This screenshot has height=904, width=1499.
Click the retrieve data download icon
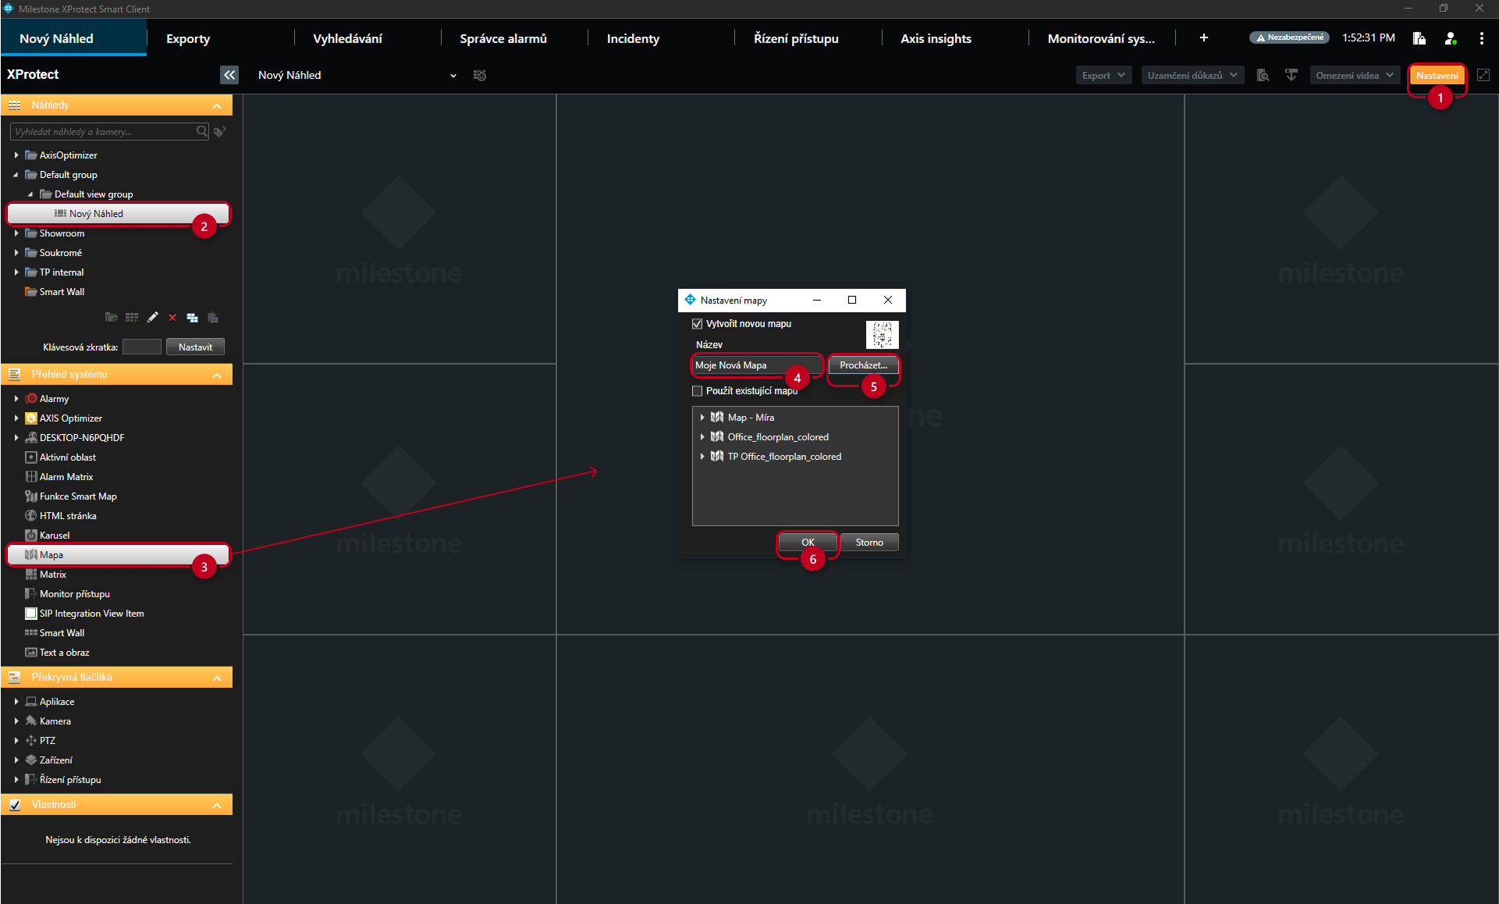pyautogui.click(x=1291, y=75)
